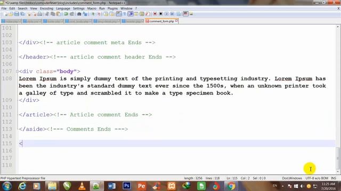Click line number 111 in the margin

click(x=7, y=115)
